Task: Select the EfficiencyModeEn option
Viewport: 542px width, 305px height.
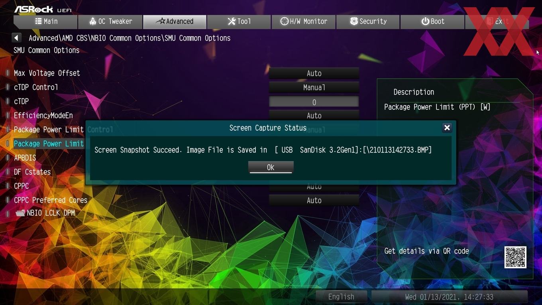Action: click(43, 116)
